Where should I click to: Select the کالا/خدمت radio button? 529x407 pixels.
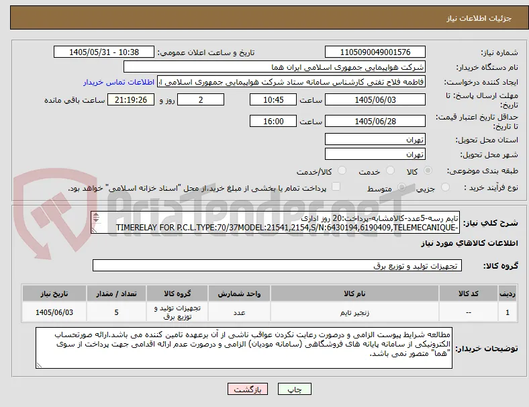342,171
